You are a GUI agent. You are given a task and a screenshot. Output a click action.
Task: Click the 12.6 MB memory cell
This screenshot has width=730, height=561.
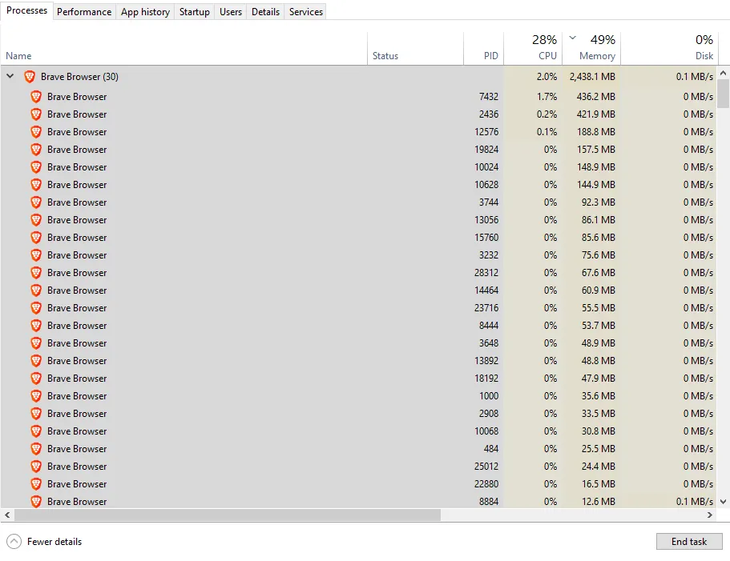pyautogui.click(x=599, y=502)
